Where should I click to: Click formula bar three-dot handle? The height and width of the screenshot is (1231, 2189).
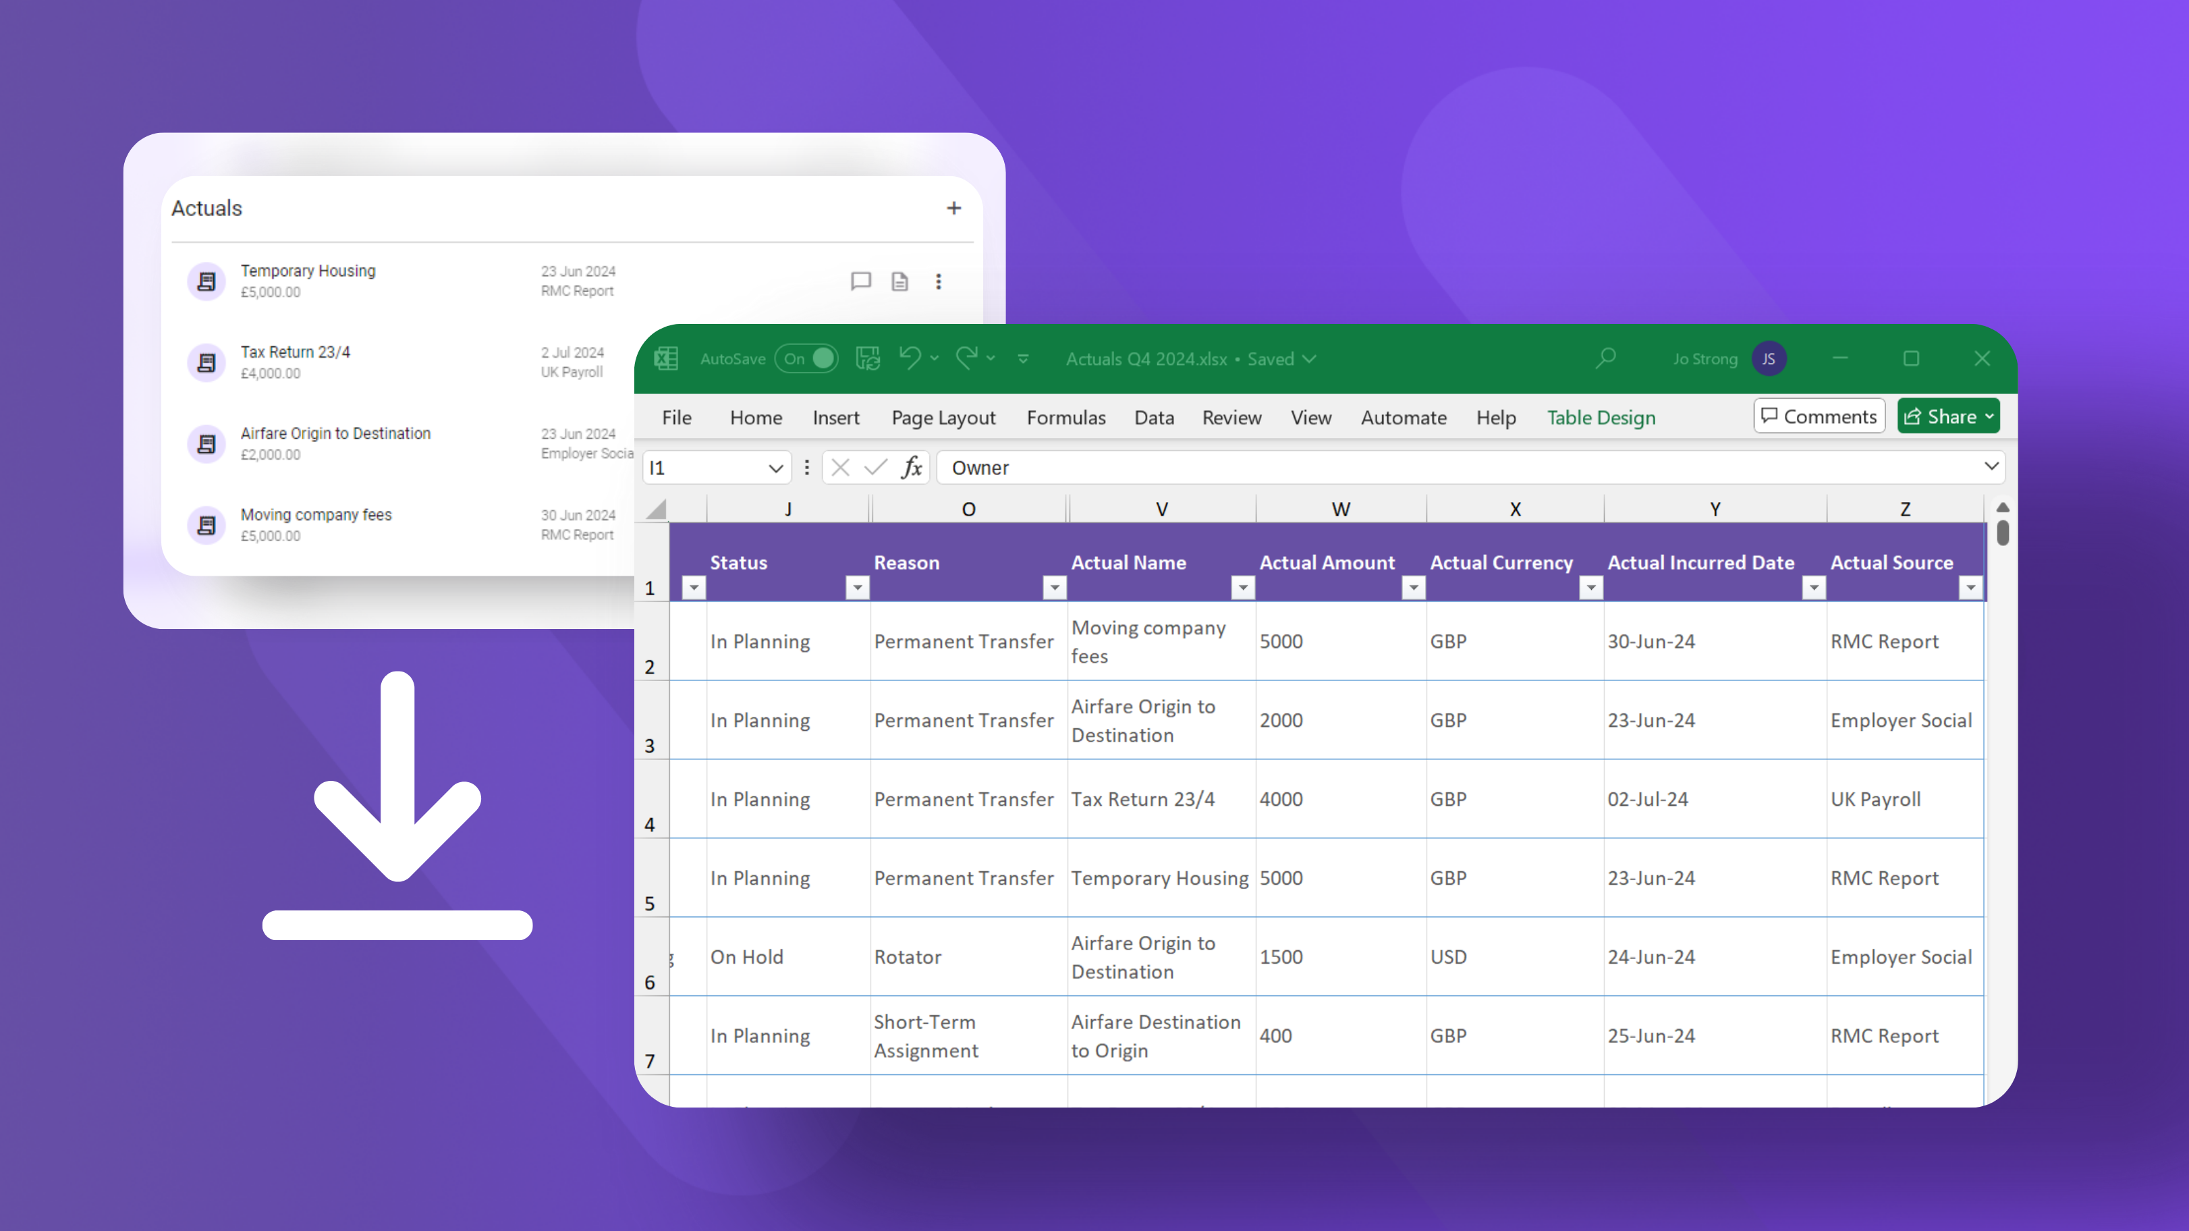(x=806, y=468)
